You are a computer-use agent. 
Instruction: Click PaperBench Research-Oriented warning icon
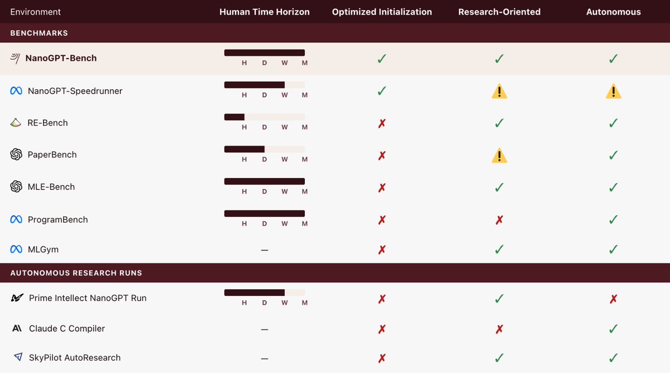(x=499, y=155)
